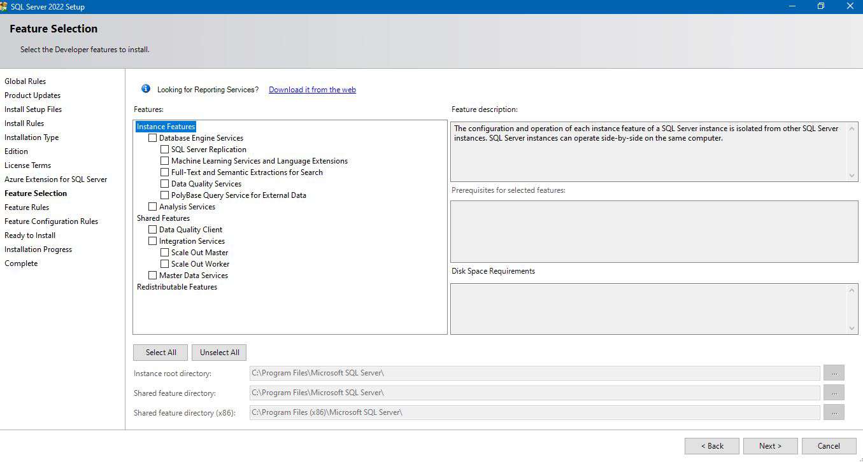The height and width of the screenshot is (462, 863).
Task: Check Full-Text and Semantic Extractions for Search
Action: pos(164,172)
